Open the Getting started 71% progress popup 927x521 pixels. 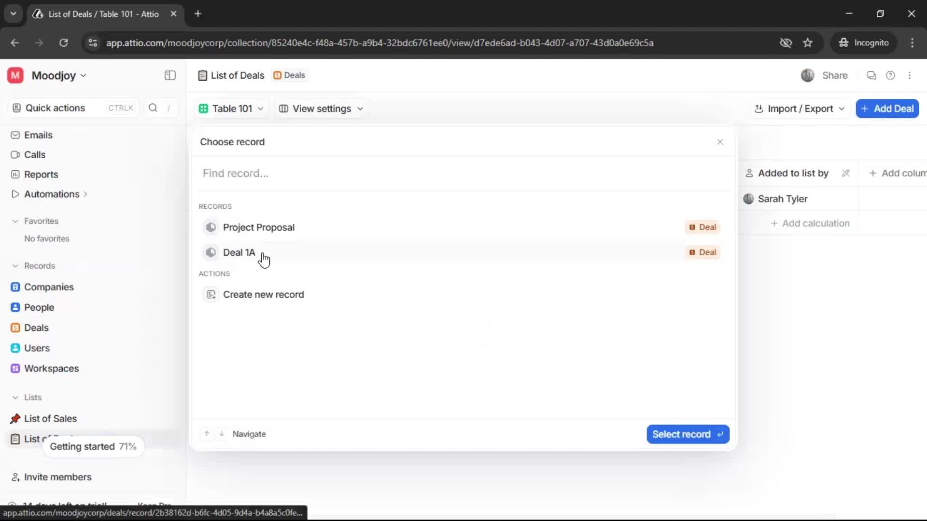pos(93,446)
